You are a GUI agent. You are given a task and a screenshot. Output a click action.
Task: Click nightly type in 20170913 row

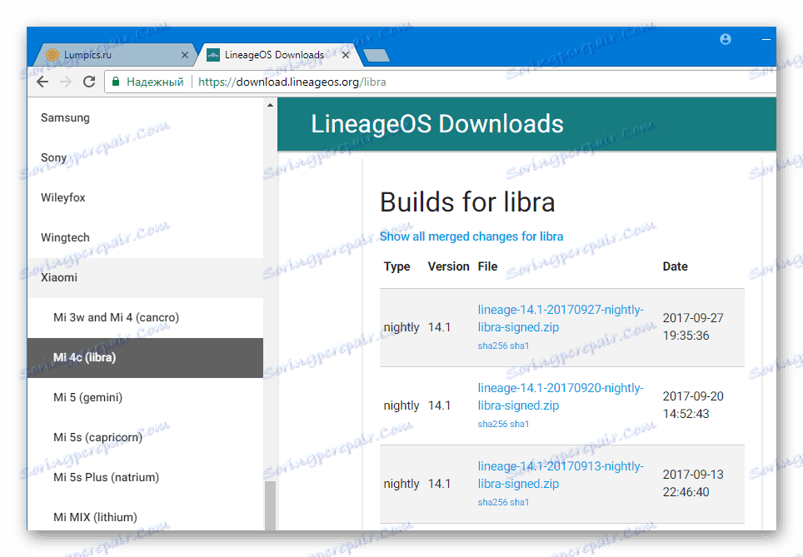click(x=401, y=485)
